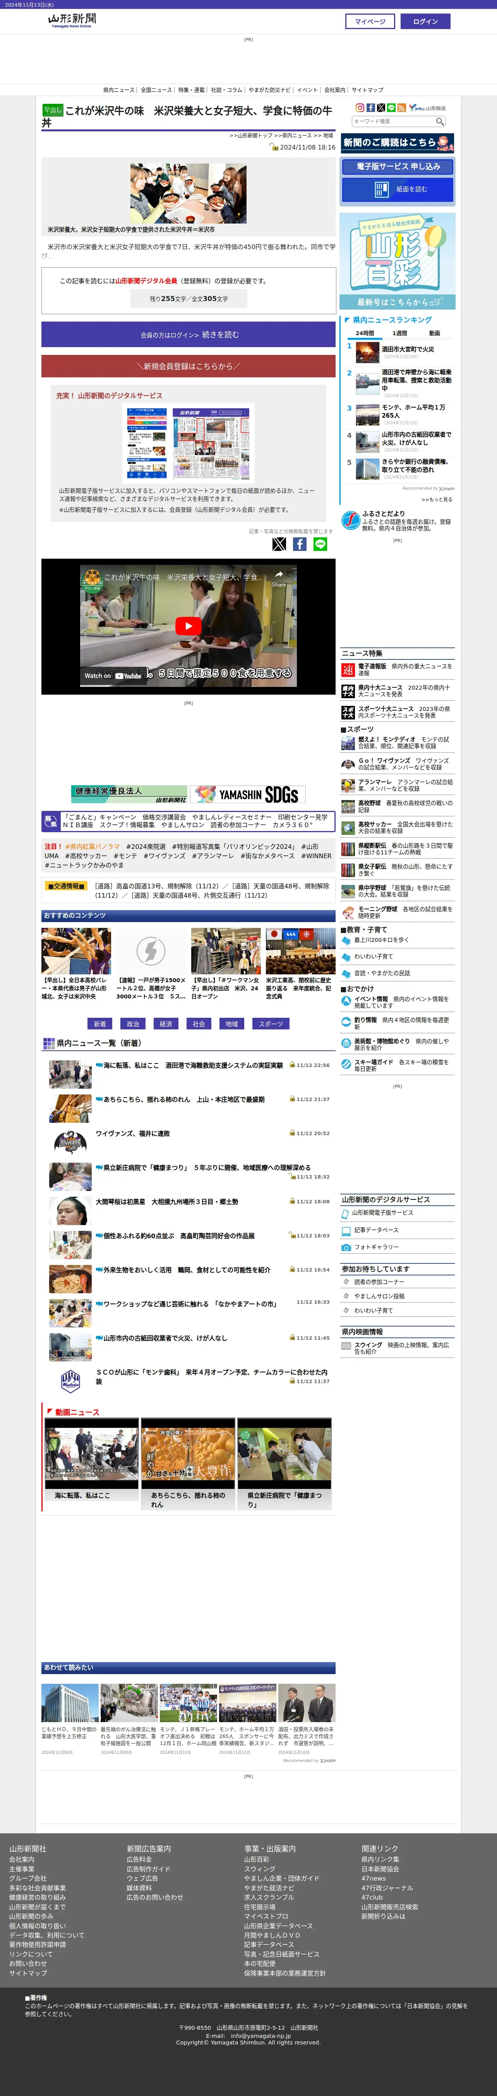Screen dimensions: 497x2096
Task: Open the 高校サッカー ball icon
Action: coord(348,828)
